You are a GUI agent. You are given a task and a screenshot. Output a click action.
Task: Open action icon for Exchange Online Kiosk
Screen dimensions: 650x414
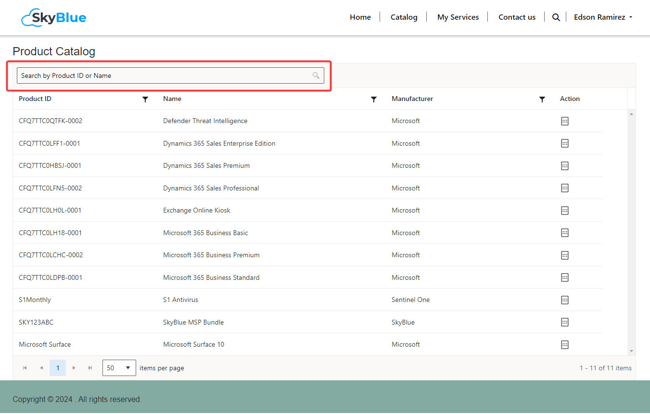tap(565, 211)
